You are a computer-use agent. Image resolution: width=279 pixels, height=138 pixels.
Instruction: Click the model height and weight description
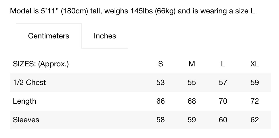coord(132,11)
